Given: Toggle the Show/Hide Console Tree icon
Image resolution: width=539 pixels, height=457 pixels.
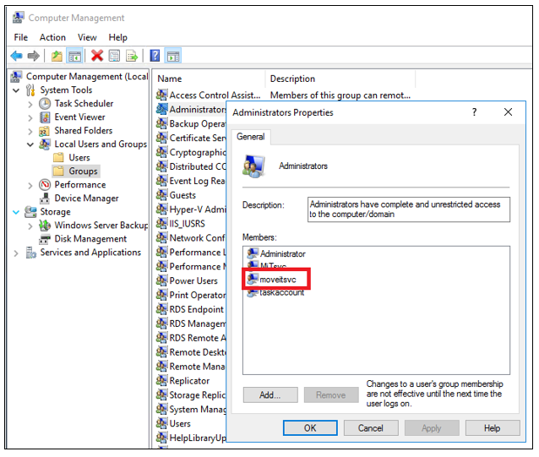Looking at the screenshot, I should tap(74, 56).
